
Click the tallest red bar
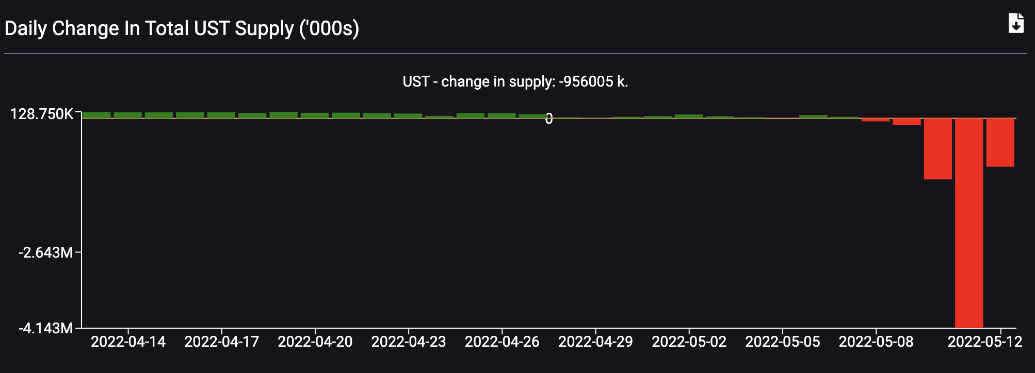point(969,223)
